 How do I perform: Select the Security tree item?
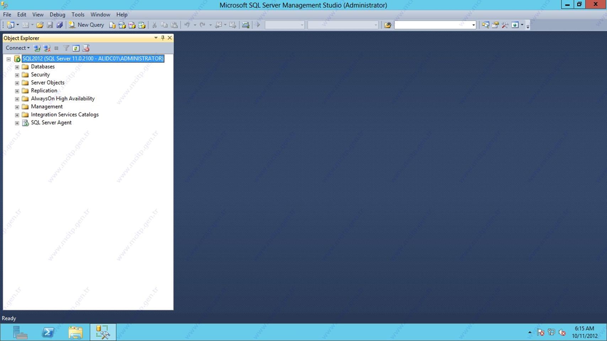[x=40, y=75]
